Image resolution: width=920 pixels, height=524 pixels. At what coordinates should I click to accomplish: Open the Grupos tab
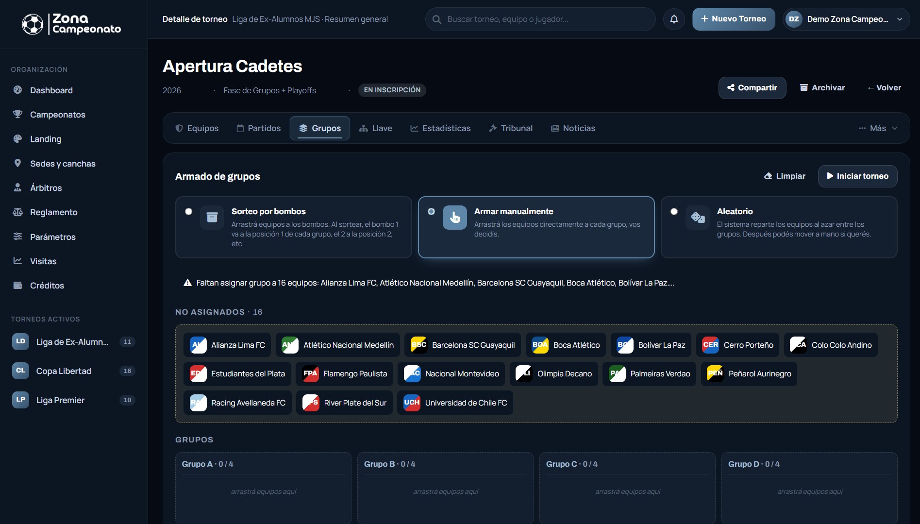click(320, 128)
